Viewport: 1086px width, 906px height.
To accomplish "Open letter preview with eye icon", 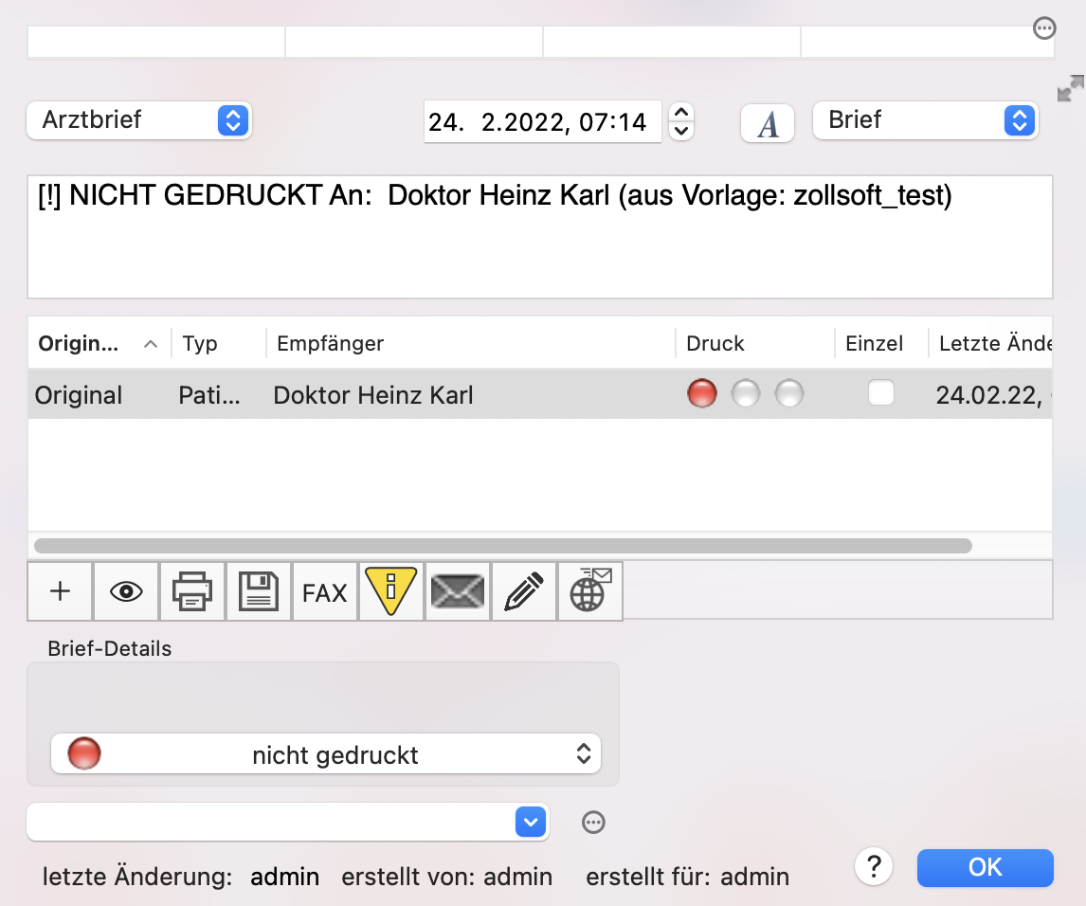I will (x=126, y=591).
